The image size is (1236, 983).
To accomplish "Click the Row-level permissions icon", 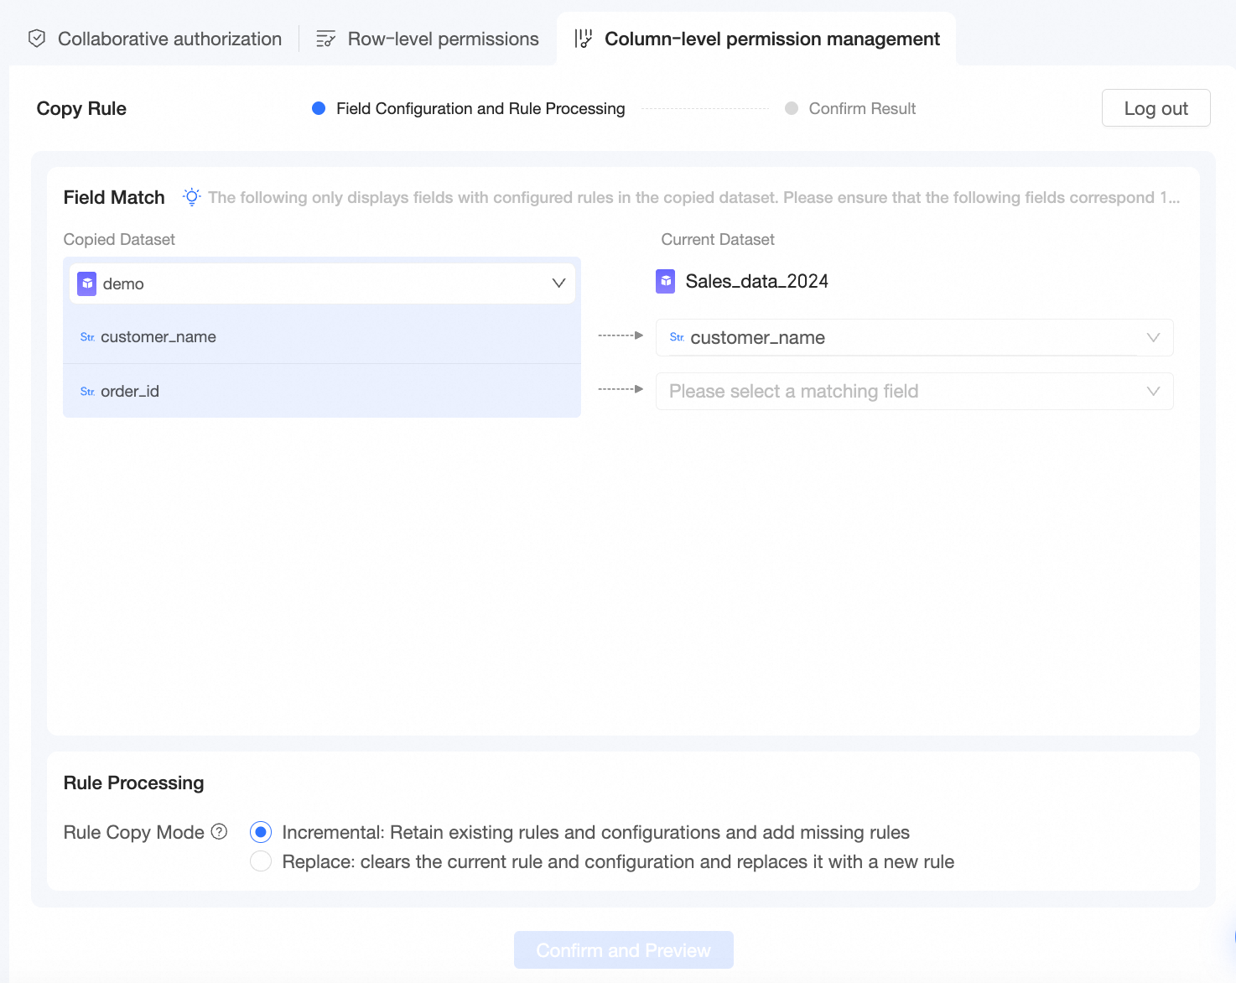I will pos(325,39).
